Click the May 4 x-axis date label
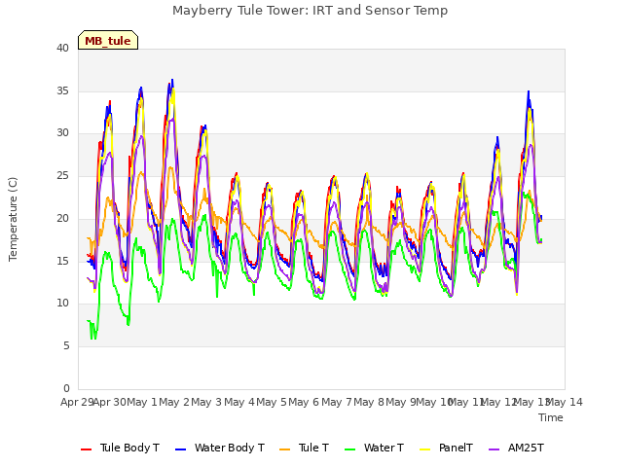Screen dimensions: 623x467 [x=239, y=402]
